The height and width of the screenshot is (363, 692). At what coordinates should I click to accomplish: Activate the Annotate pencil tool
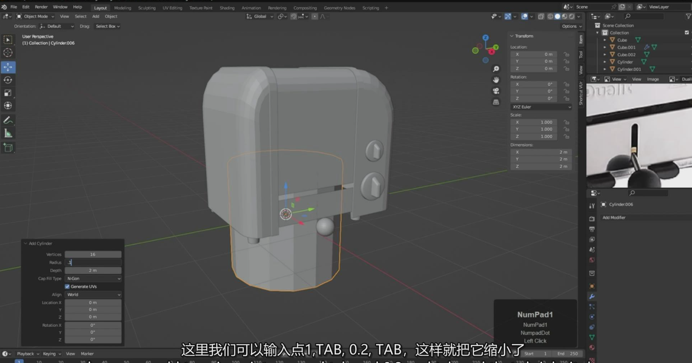point(8,120)
